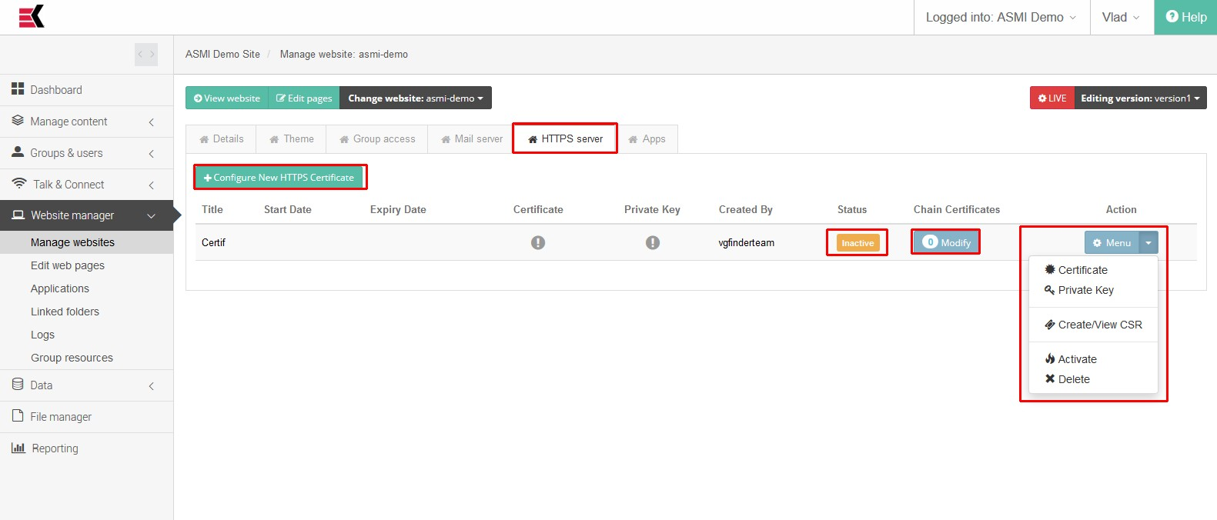Expand the Data menu

[86, 385]
